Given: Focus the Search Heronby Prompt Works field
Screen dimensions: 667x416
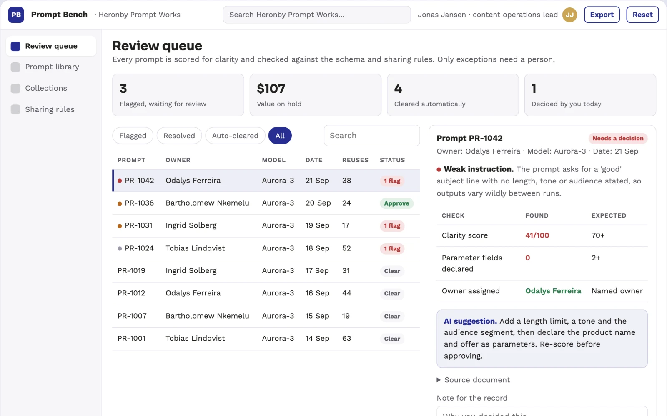Looking at the screenshot, I should click(317, 15).
